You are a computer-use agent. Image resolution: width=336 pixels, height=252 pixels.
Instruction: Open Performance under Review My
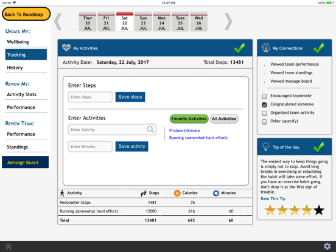(x=26, y=107)
